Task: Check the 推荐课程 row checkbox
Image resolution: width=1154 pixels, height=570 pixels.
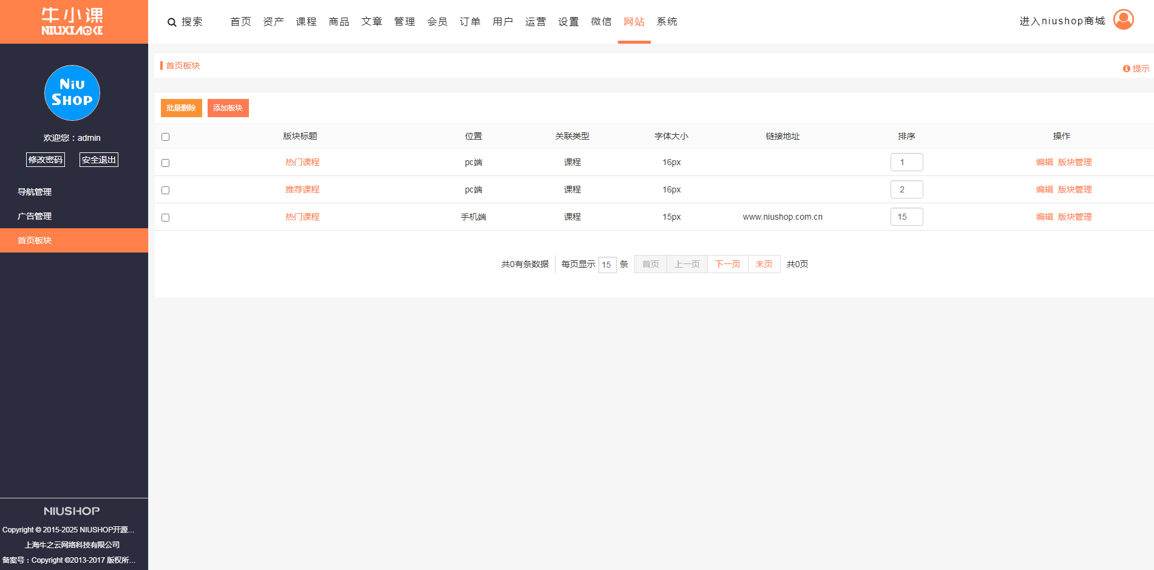Action: 165,191
